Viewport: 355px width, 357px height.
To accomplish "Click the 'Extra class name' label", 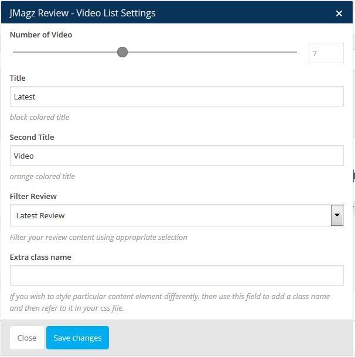I will click(40, 258).
